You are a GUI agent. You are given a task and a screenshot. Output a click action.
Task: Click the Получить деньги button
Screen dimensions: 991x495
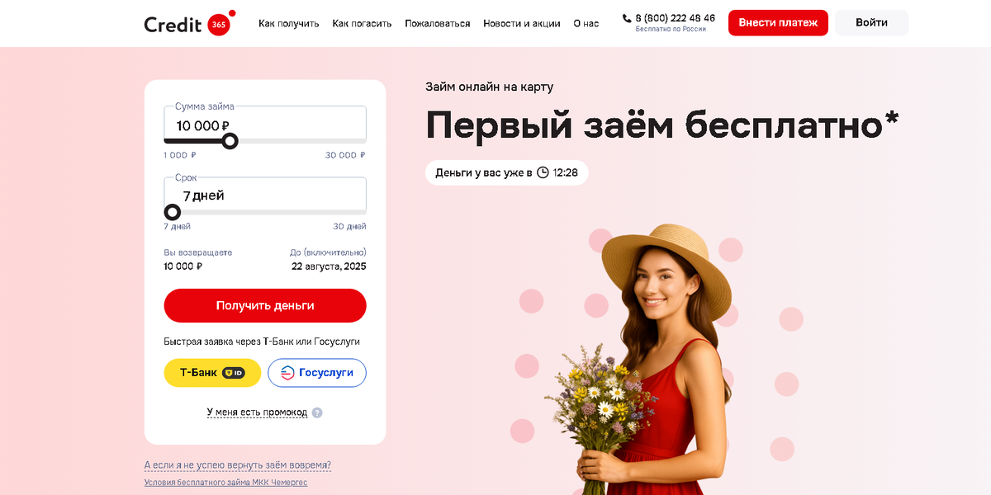pyautogui.click(x=265, y=305)
